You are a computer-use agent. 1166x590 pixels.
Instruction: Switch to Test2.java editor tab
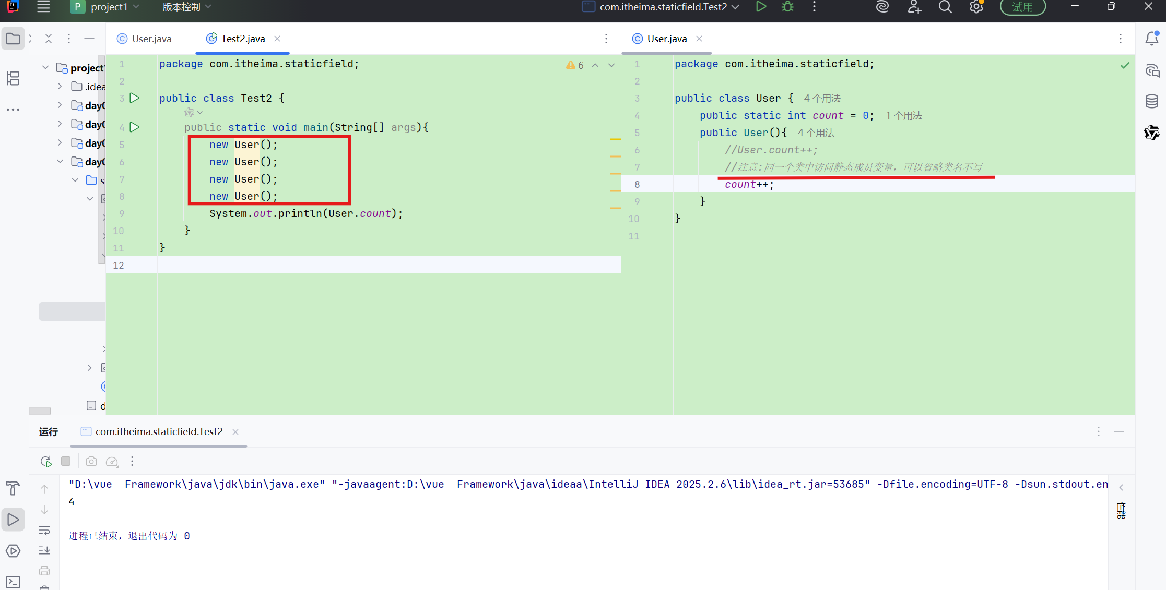click(x=243, y=39)
